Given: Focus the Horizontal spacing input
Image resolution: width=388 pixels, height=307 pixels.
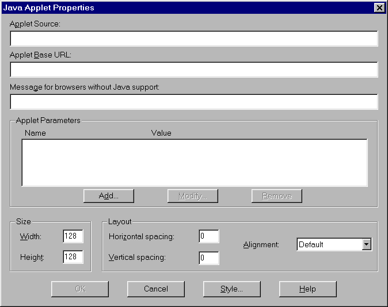Looking at the screenshot, I should pyautogui.click(x=209, y=236).
